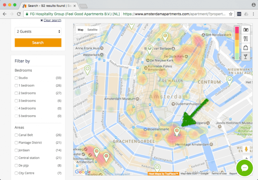Click the site security padlock icon
The width and height of the screenshot is (258, 180).
click(x=27, y=14)
